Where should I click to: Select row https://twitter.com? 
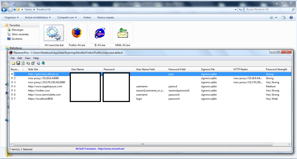point(150,91)
